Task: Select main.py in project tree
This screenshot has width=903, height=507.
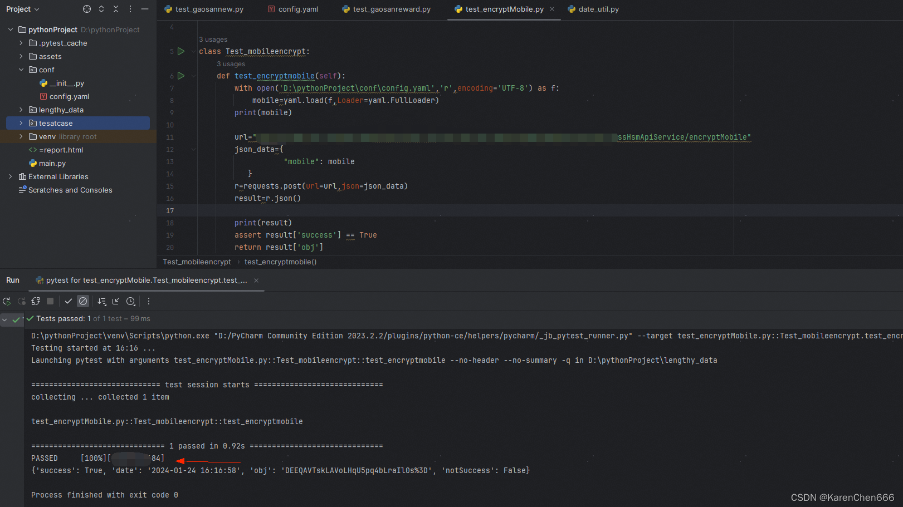Action: point(52,163)
